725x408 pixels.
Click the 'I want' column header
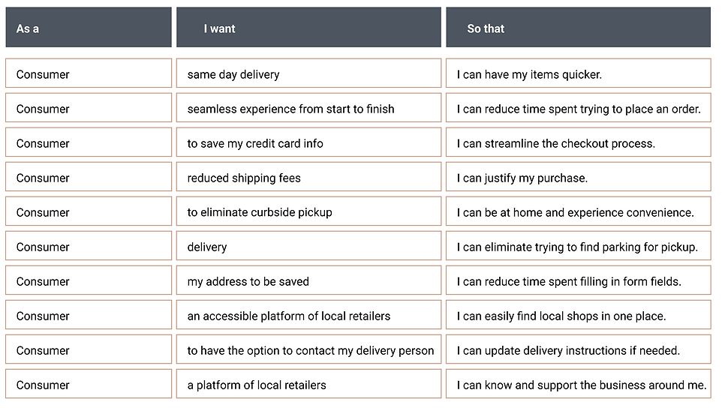[x=308, y=27]
